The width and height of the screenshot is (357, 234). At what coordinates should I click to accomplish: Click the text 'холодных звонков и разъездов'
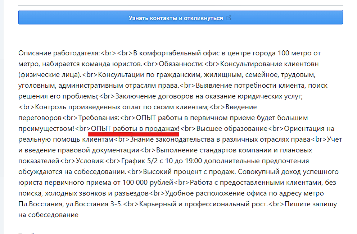pos(97,193)
